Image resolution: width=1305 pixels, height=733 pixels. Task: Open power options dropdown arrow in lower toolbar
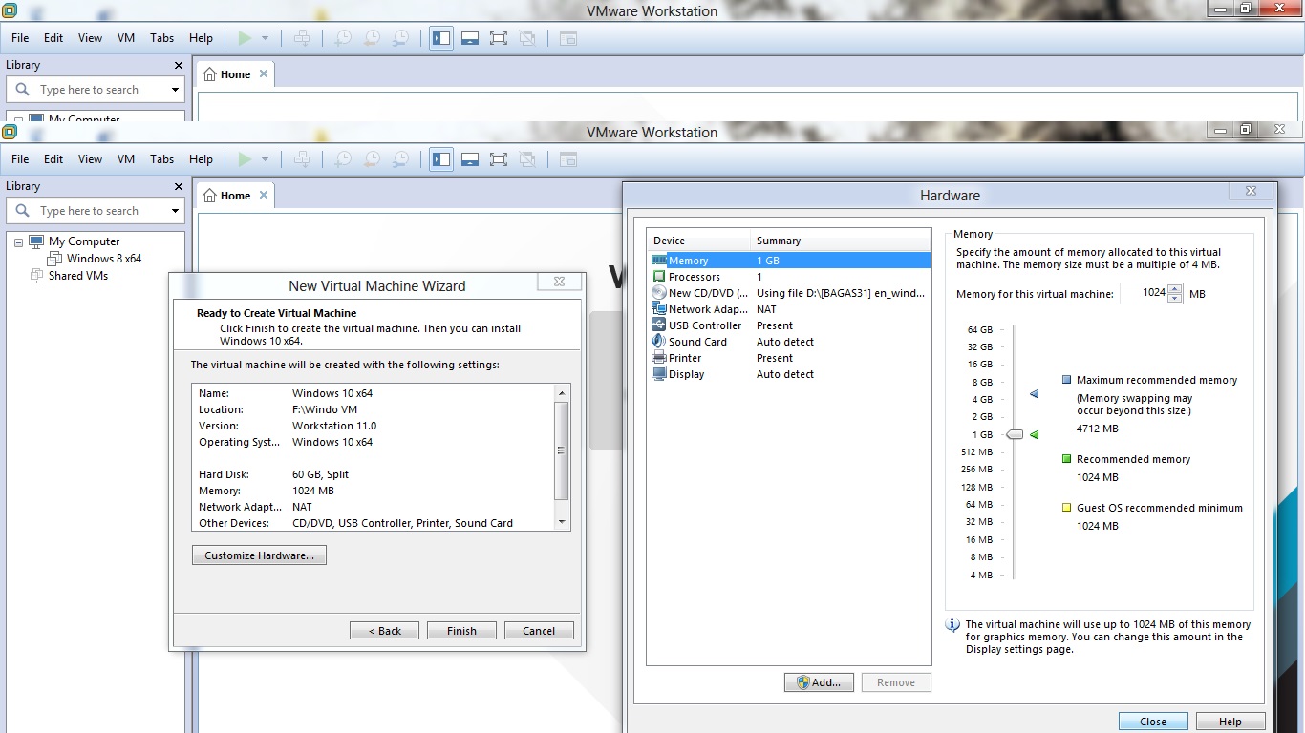coord(265,159)
